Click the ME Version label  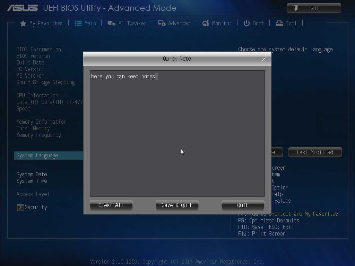click(x=31, y=76)
